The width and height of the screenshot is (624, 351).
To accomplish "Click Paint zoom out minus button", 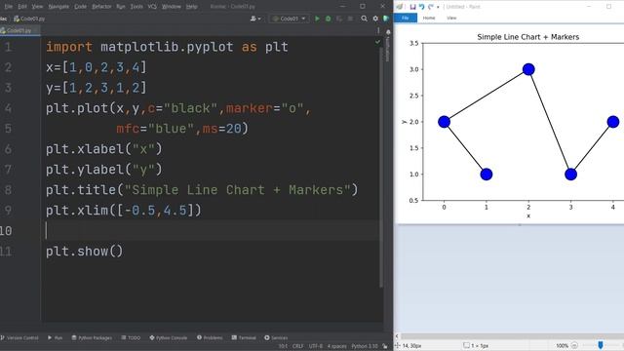I will 574,345.
